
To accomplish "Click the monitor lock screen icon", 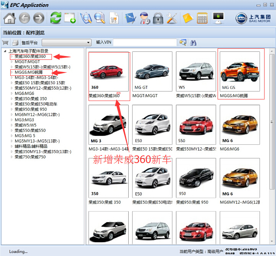I will [218, 18].
